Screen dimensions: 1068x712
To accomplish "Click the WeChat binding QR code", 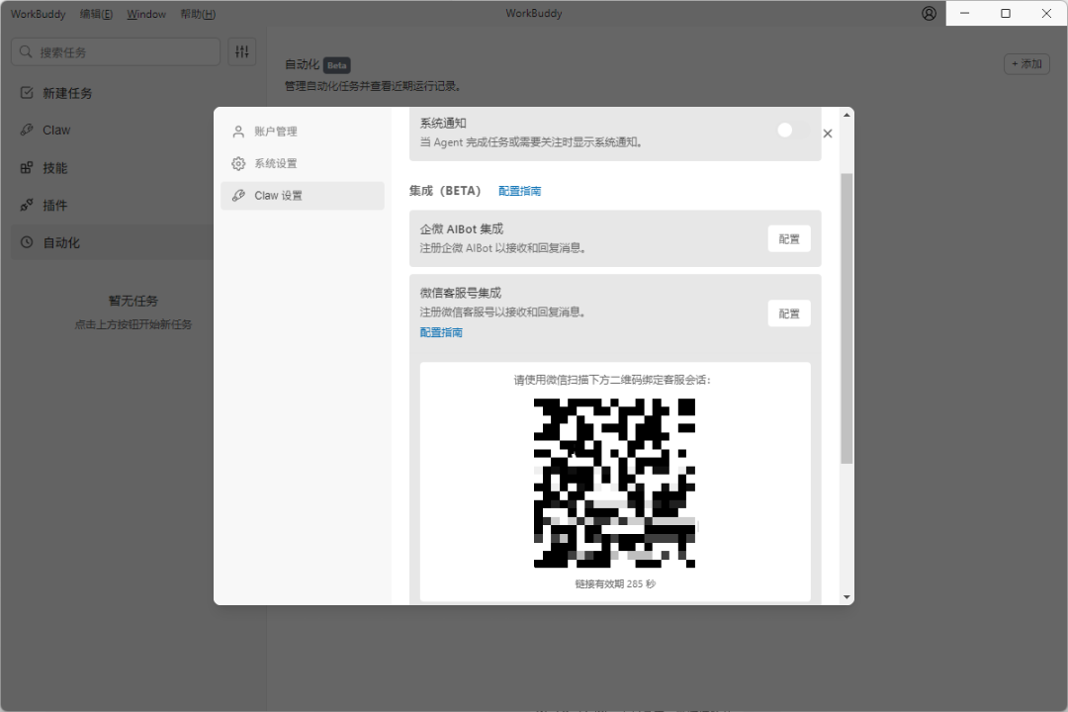I will point(614,483).
